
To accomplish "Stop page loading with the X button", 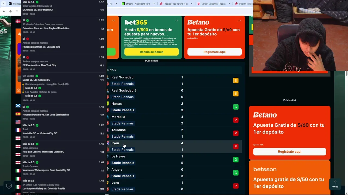I will click(x=17, y=11).
